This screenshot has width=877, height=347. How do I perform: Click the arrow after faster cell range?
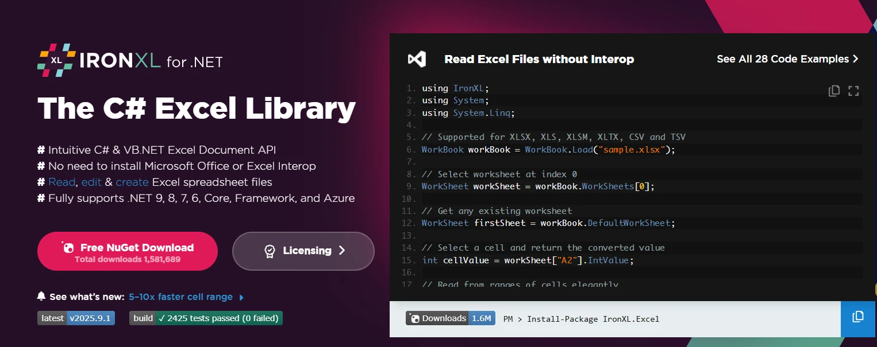point(241,297)
